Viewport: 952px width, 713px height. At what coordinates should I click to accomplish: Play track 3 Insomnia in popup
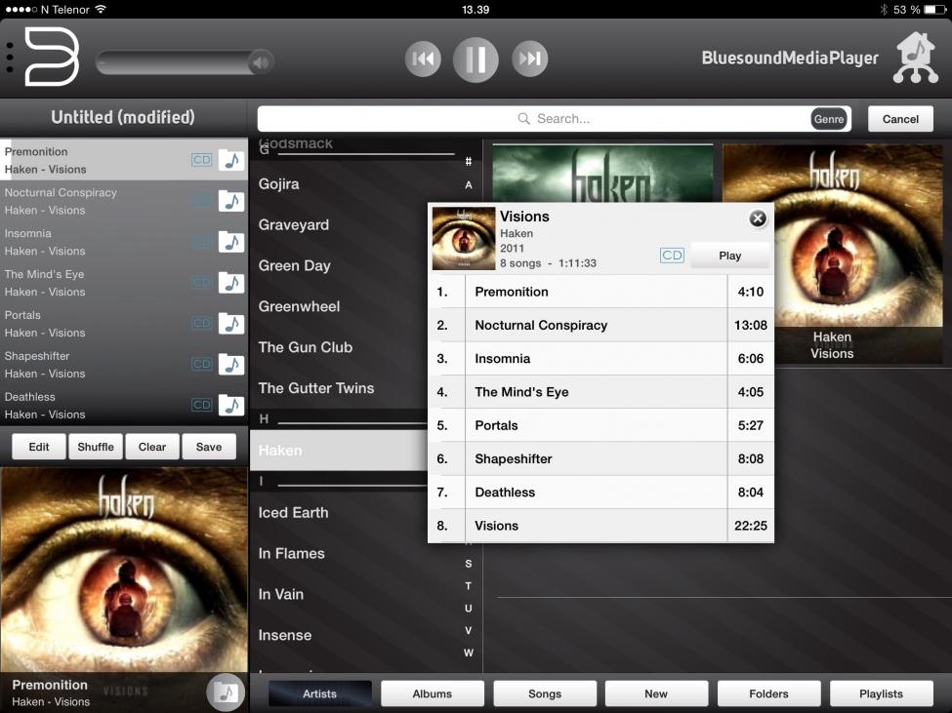[x=601, y=358]
